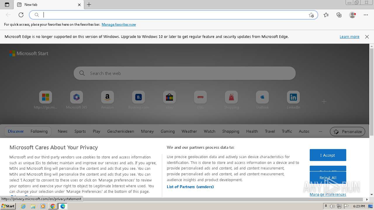Open the Microsoft Start logo
This screenshot has width=374, height=210.
29,53
